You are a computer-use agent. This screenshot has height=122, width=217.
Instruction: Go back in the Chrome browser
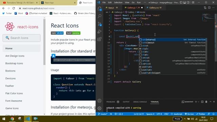click(4, 8)
